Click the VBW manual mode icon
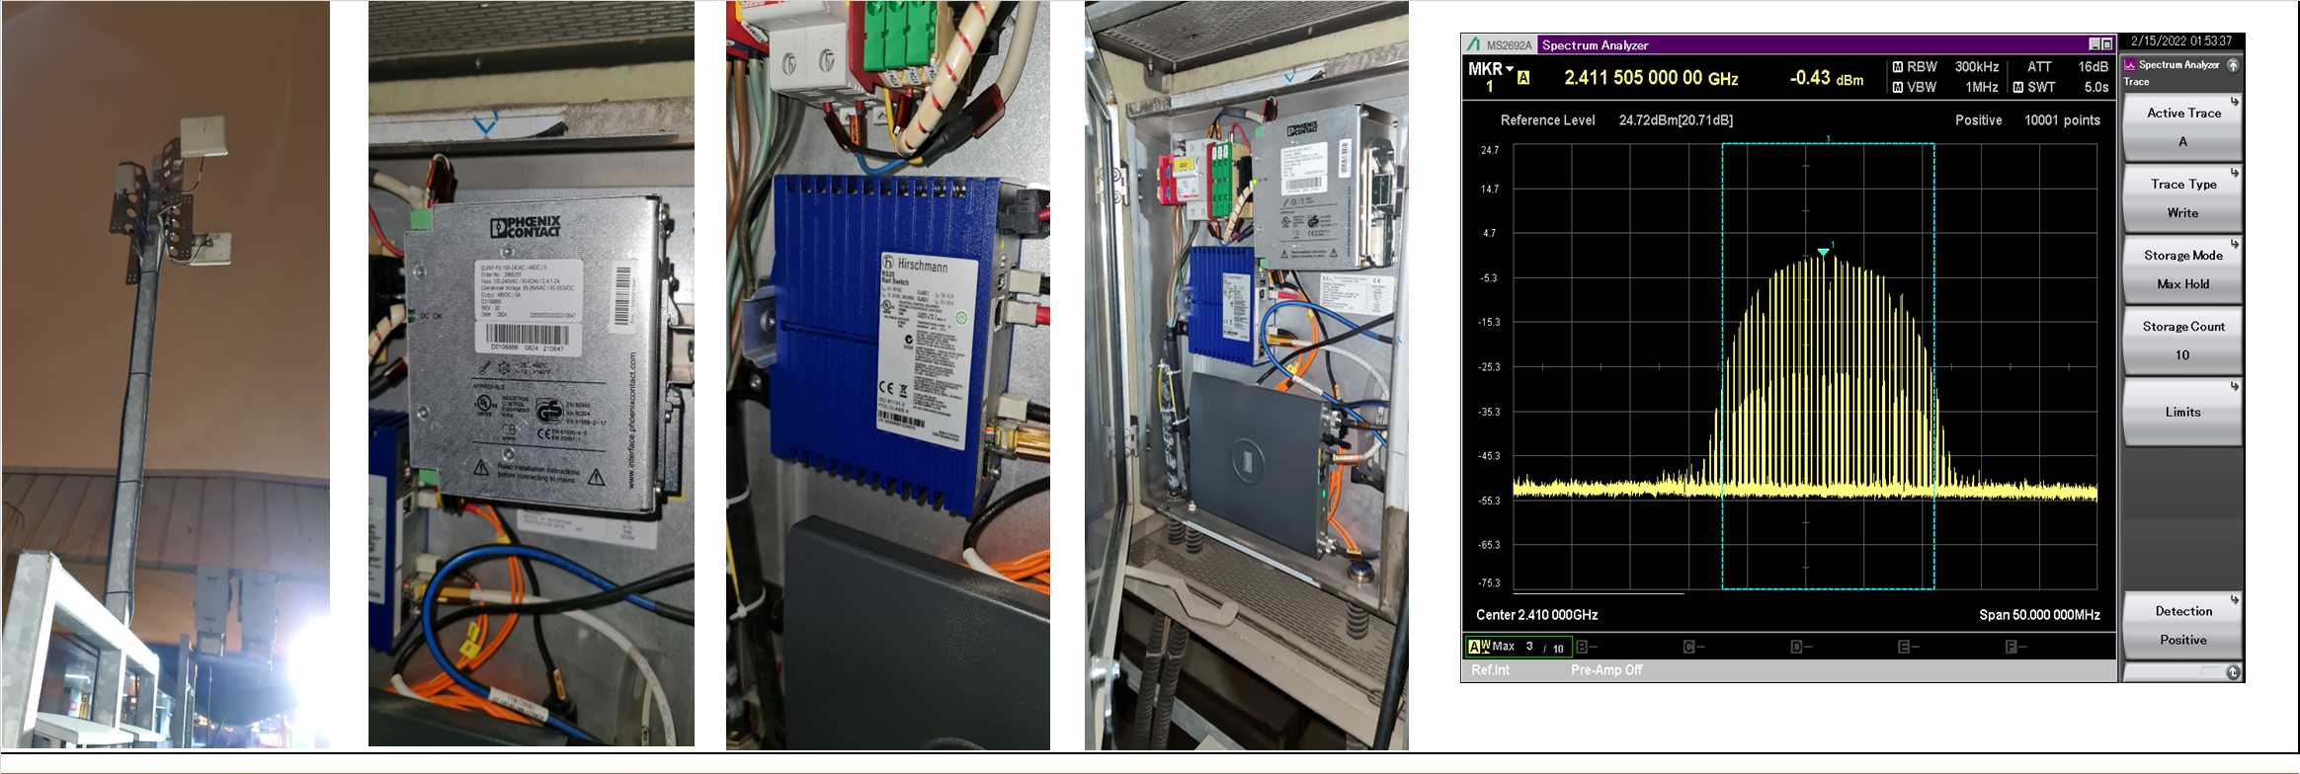Image resolution: width=2300 pixels, height=774 pixels. pyautogui.click(x=1897, y=88)
